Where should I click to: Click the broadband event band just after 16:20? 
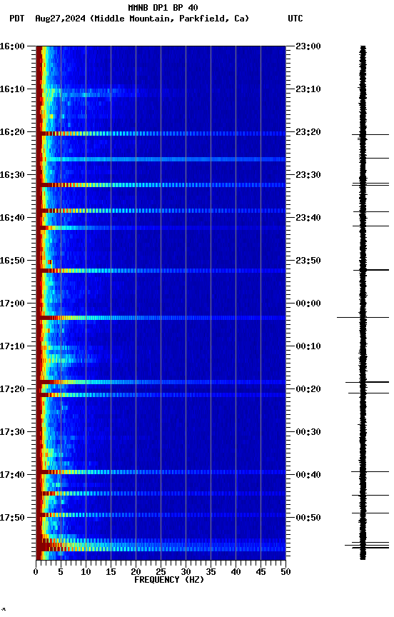[161, 134]
